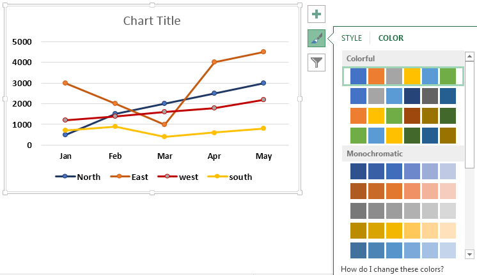Switch to the COLOR tab
477x275 pixels.
point(391,38)
